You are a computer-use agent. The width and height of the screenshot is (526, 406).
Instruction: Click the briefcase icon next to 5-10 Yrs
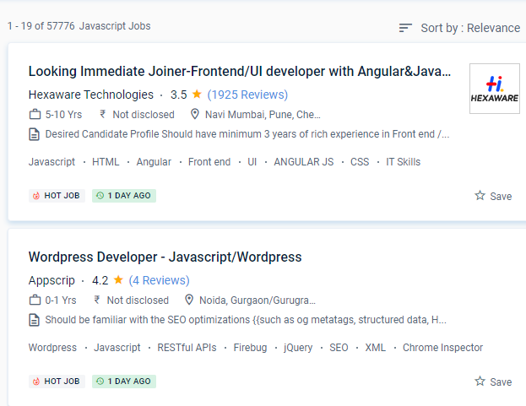pyautogui.click(x=35, y=114)
